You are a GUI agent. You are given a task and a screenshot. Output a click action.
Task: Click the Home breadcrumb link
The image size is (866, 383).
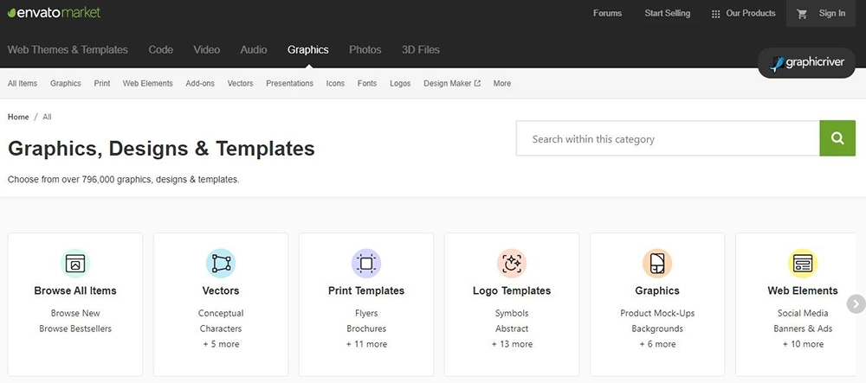18,117
